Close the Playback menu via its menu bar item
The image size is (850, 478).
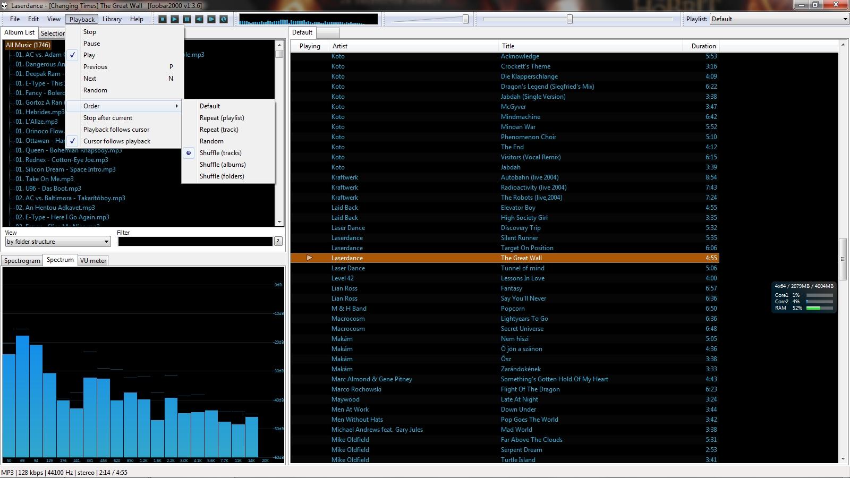pos(82,19)
